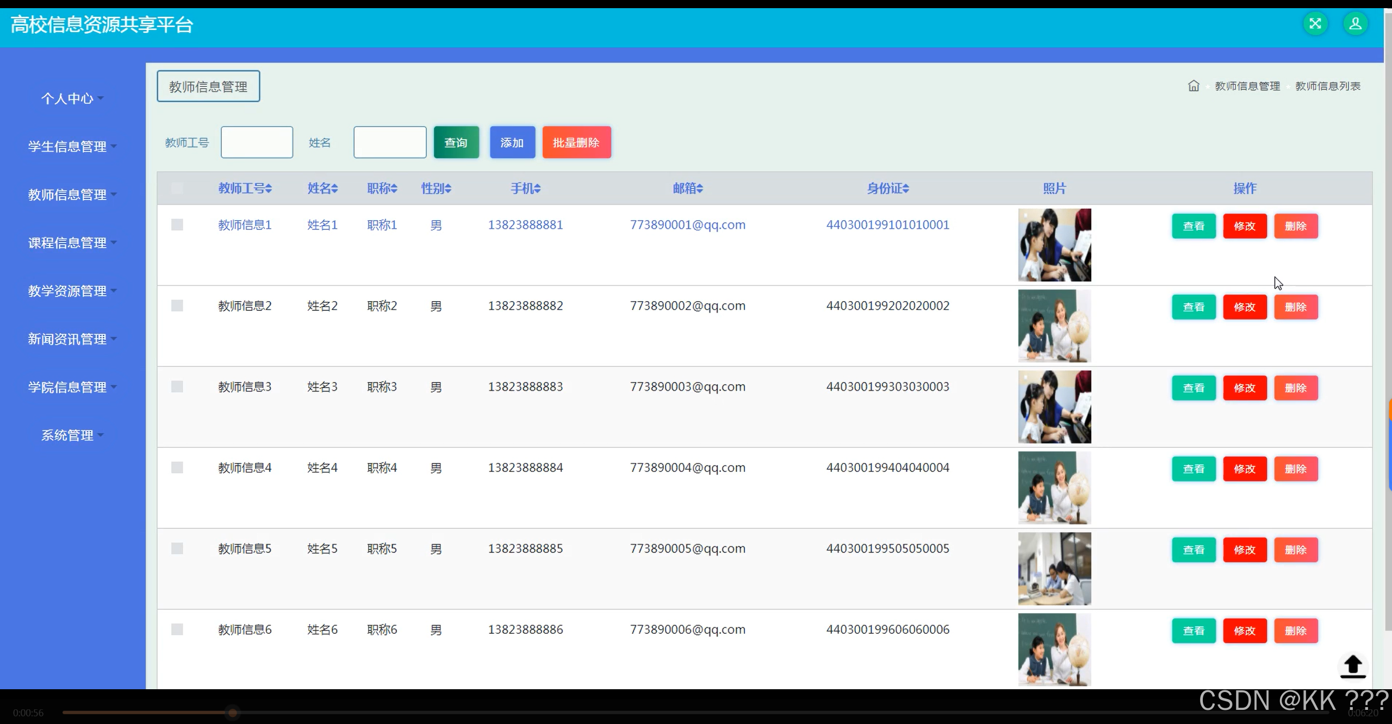Viewport: 1392px width, 724px height.
Task: Sort by 手机 column arrows
Action: 537,189
